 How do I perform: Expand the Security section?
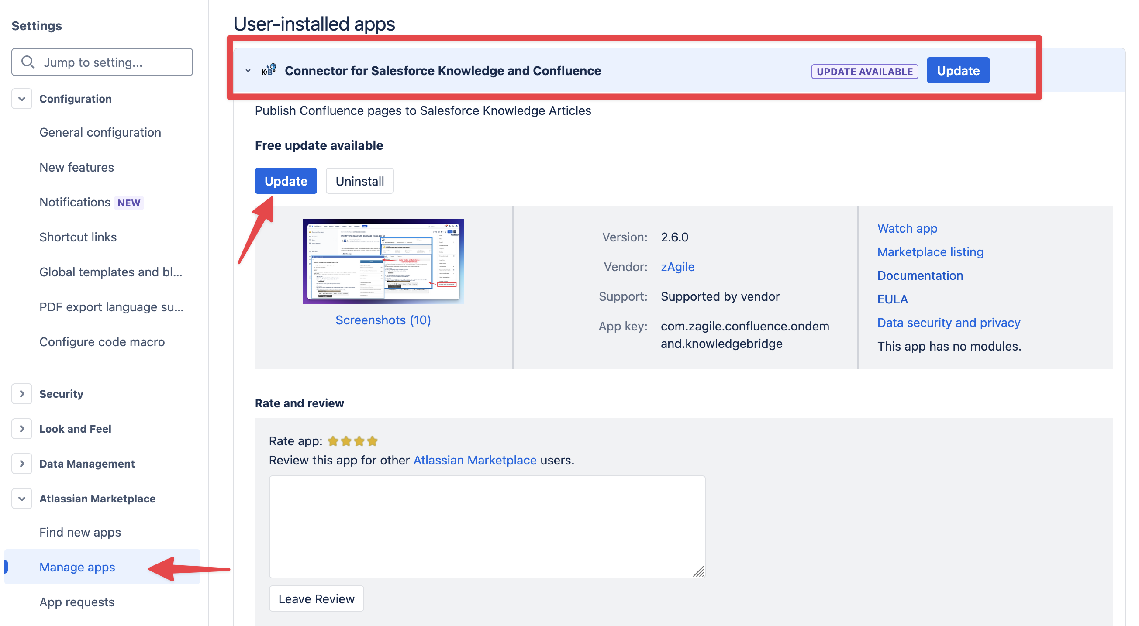[x=22, y=393]
